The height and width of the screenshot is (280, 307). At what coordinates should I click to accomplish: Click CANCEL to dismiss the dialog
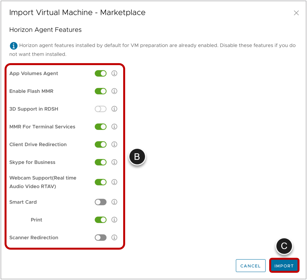[x=251, y=265]
